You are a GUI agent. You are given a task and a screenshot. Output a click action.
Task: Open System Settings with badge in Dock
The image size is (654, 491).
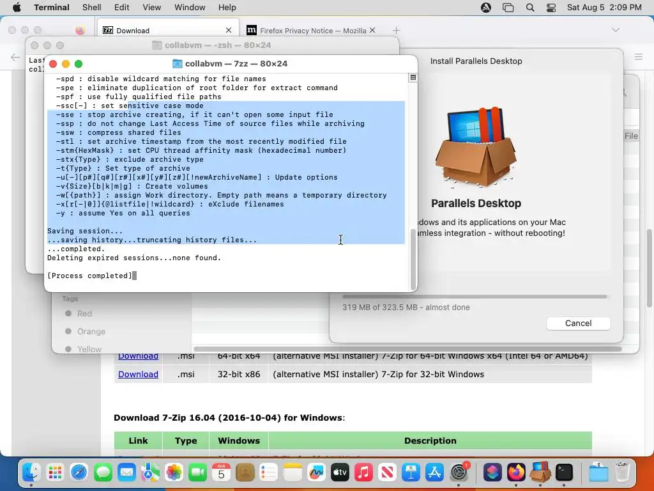point(459,472)
